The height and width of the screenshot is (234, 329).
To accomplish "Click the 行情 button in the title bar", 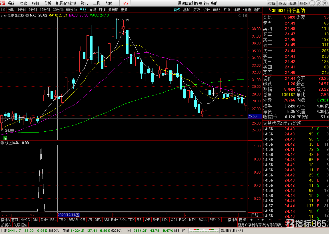I will pos(272,3).
